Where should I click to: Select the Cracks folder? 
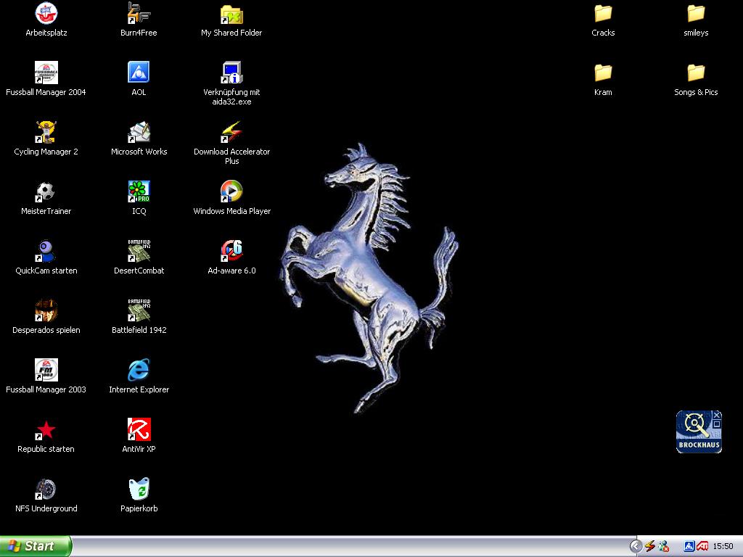click(x=603, y=14)
